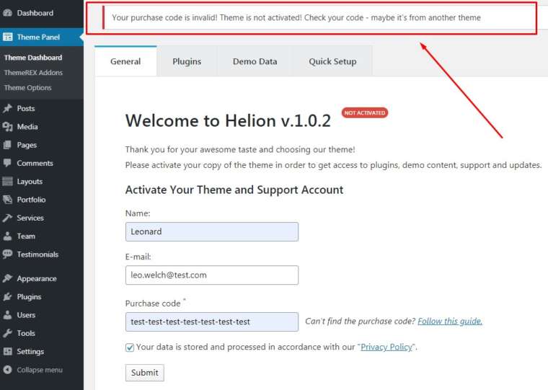Switch to the Plugins tab
The image size is (548, 390).
[x=187, y=61]
